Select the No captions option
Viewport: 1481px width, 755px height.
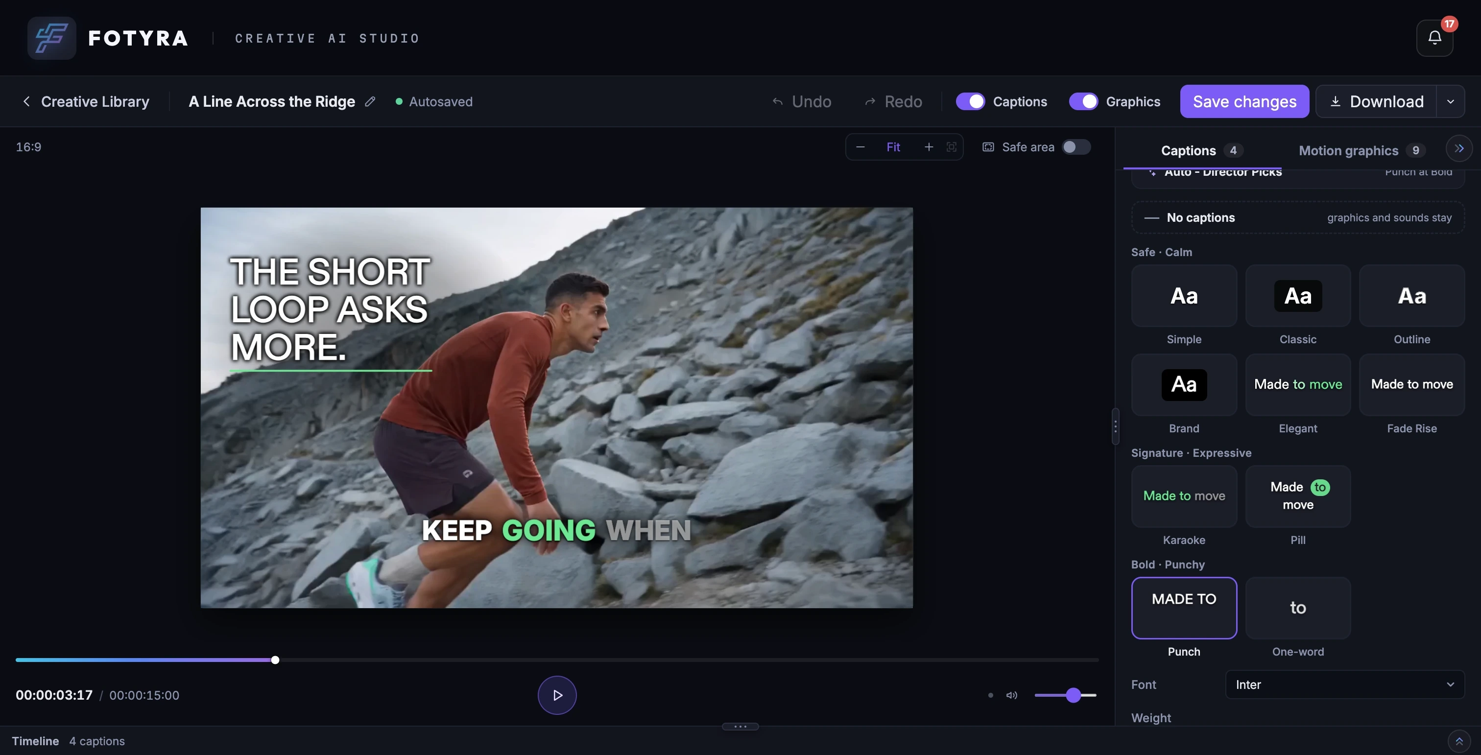click(1298, 218)
